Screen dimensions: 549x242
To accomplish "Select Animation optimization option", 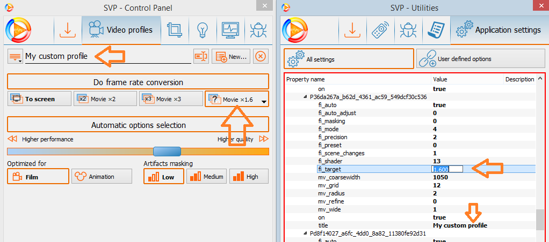I will (x=102, y=176).
